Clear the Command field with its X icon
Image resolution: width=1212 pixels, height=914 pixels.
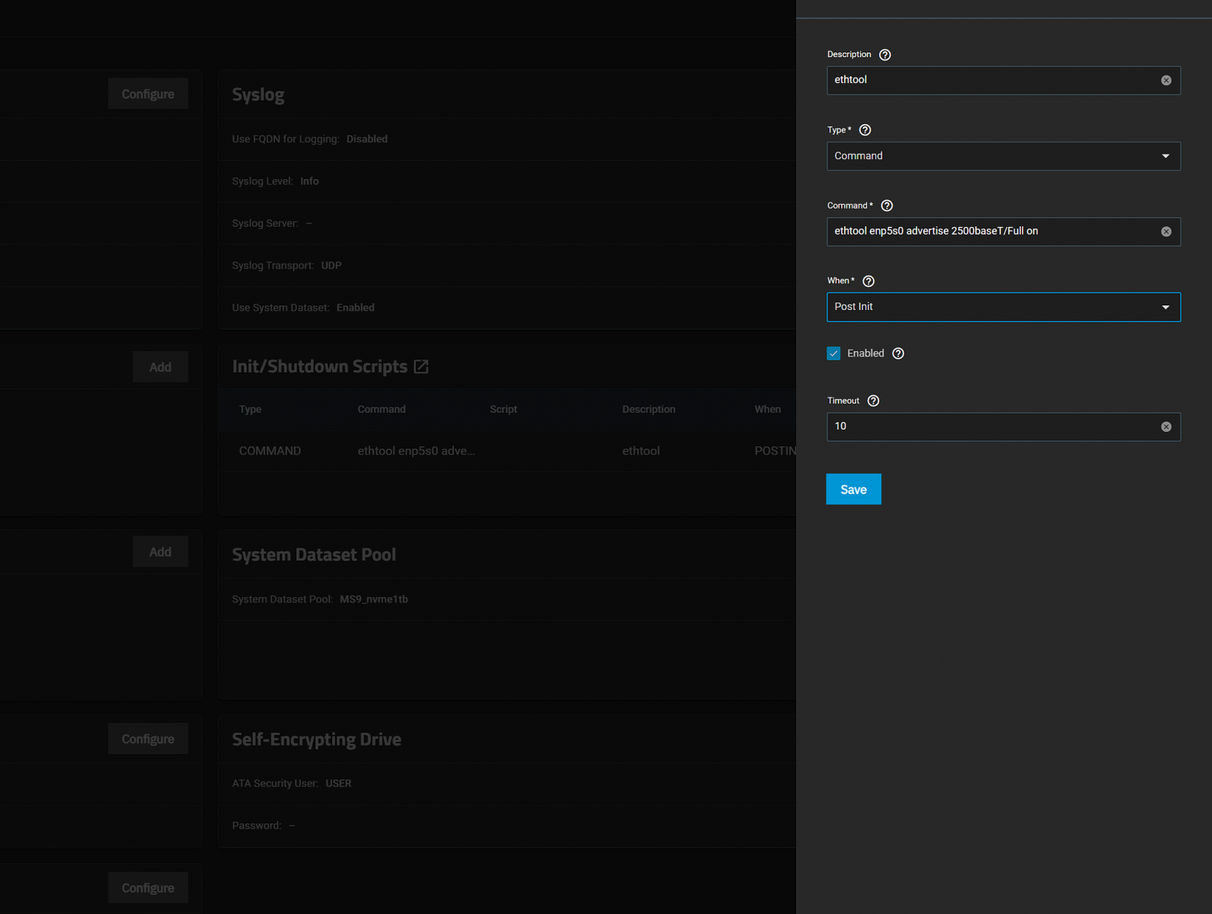click(x=1166, y=232)
